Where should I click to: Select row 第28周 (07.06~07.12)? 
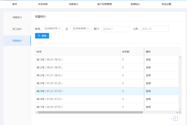coord(107,99)
